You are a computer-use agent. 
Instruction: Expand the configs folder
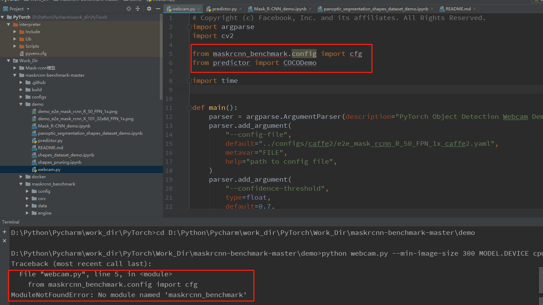21,97
